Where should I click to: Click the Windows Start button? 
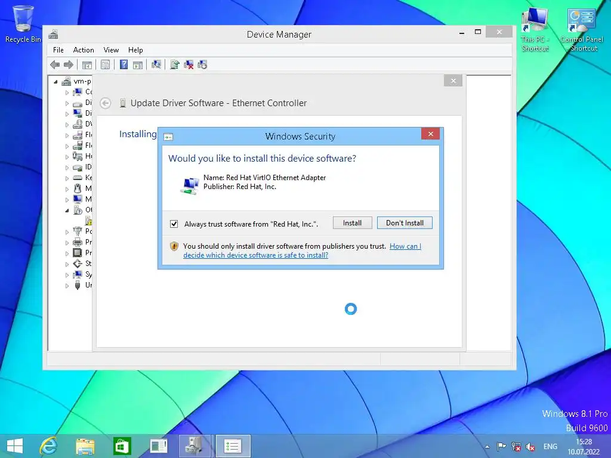point(15,446)
